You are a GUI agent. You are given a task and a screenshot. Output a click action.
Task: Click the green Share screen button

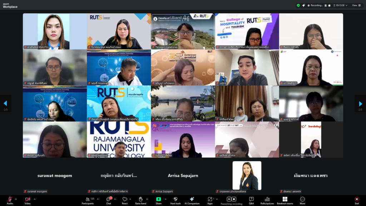pos(158,199)
